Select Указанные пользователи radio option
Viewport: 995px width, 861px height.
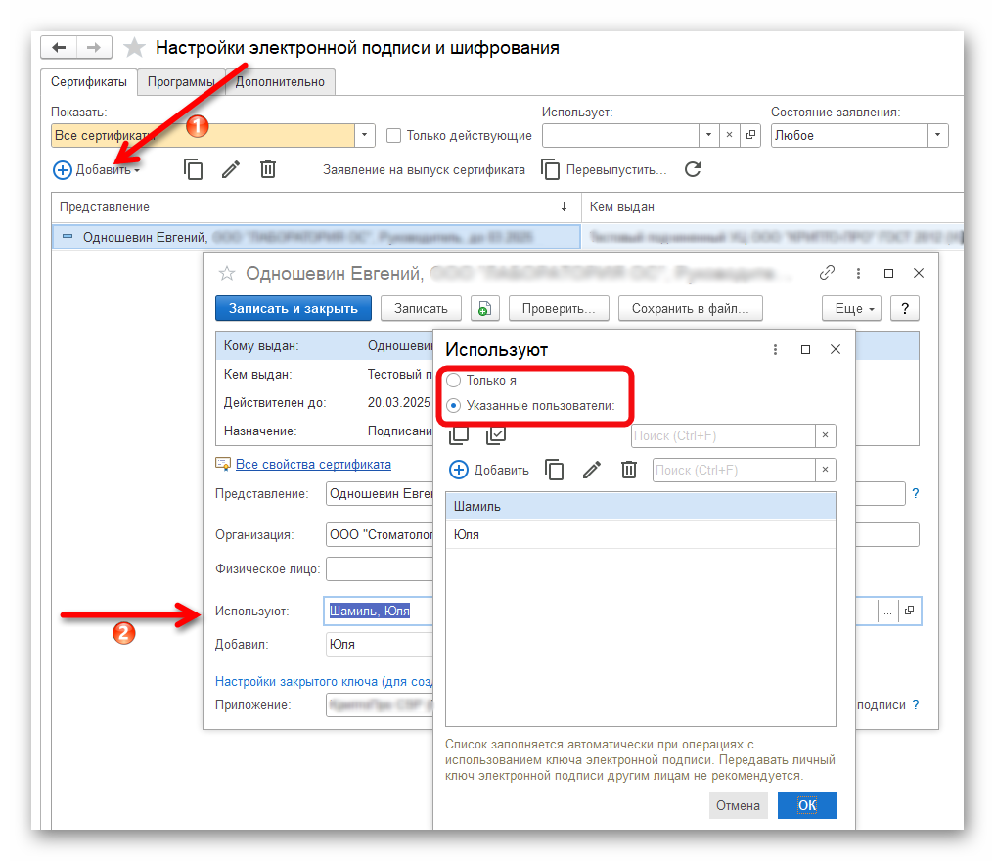(x=454, y=405)
